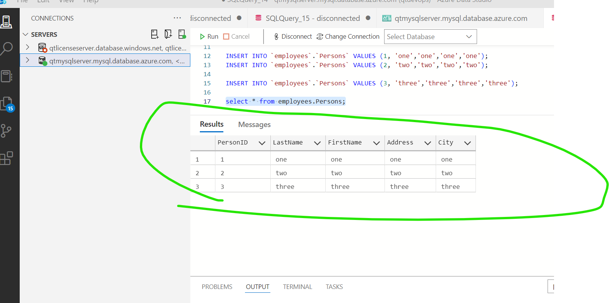Screen dimensions: 609x303
Task: Click the CONNECTIONS panel title
Action: tap(52, 18)
